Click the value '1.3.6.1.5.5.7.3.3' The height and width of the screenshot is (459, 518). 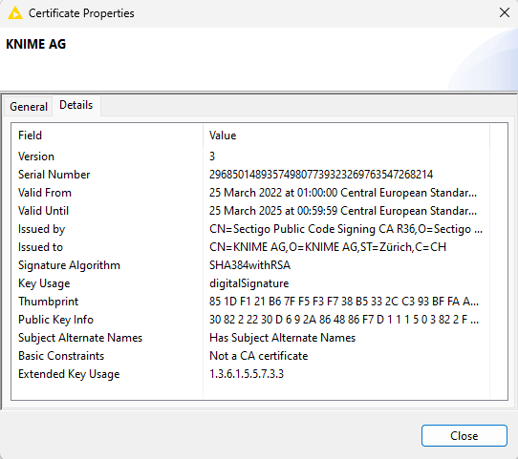point(247,374)
